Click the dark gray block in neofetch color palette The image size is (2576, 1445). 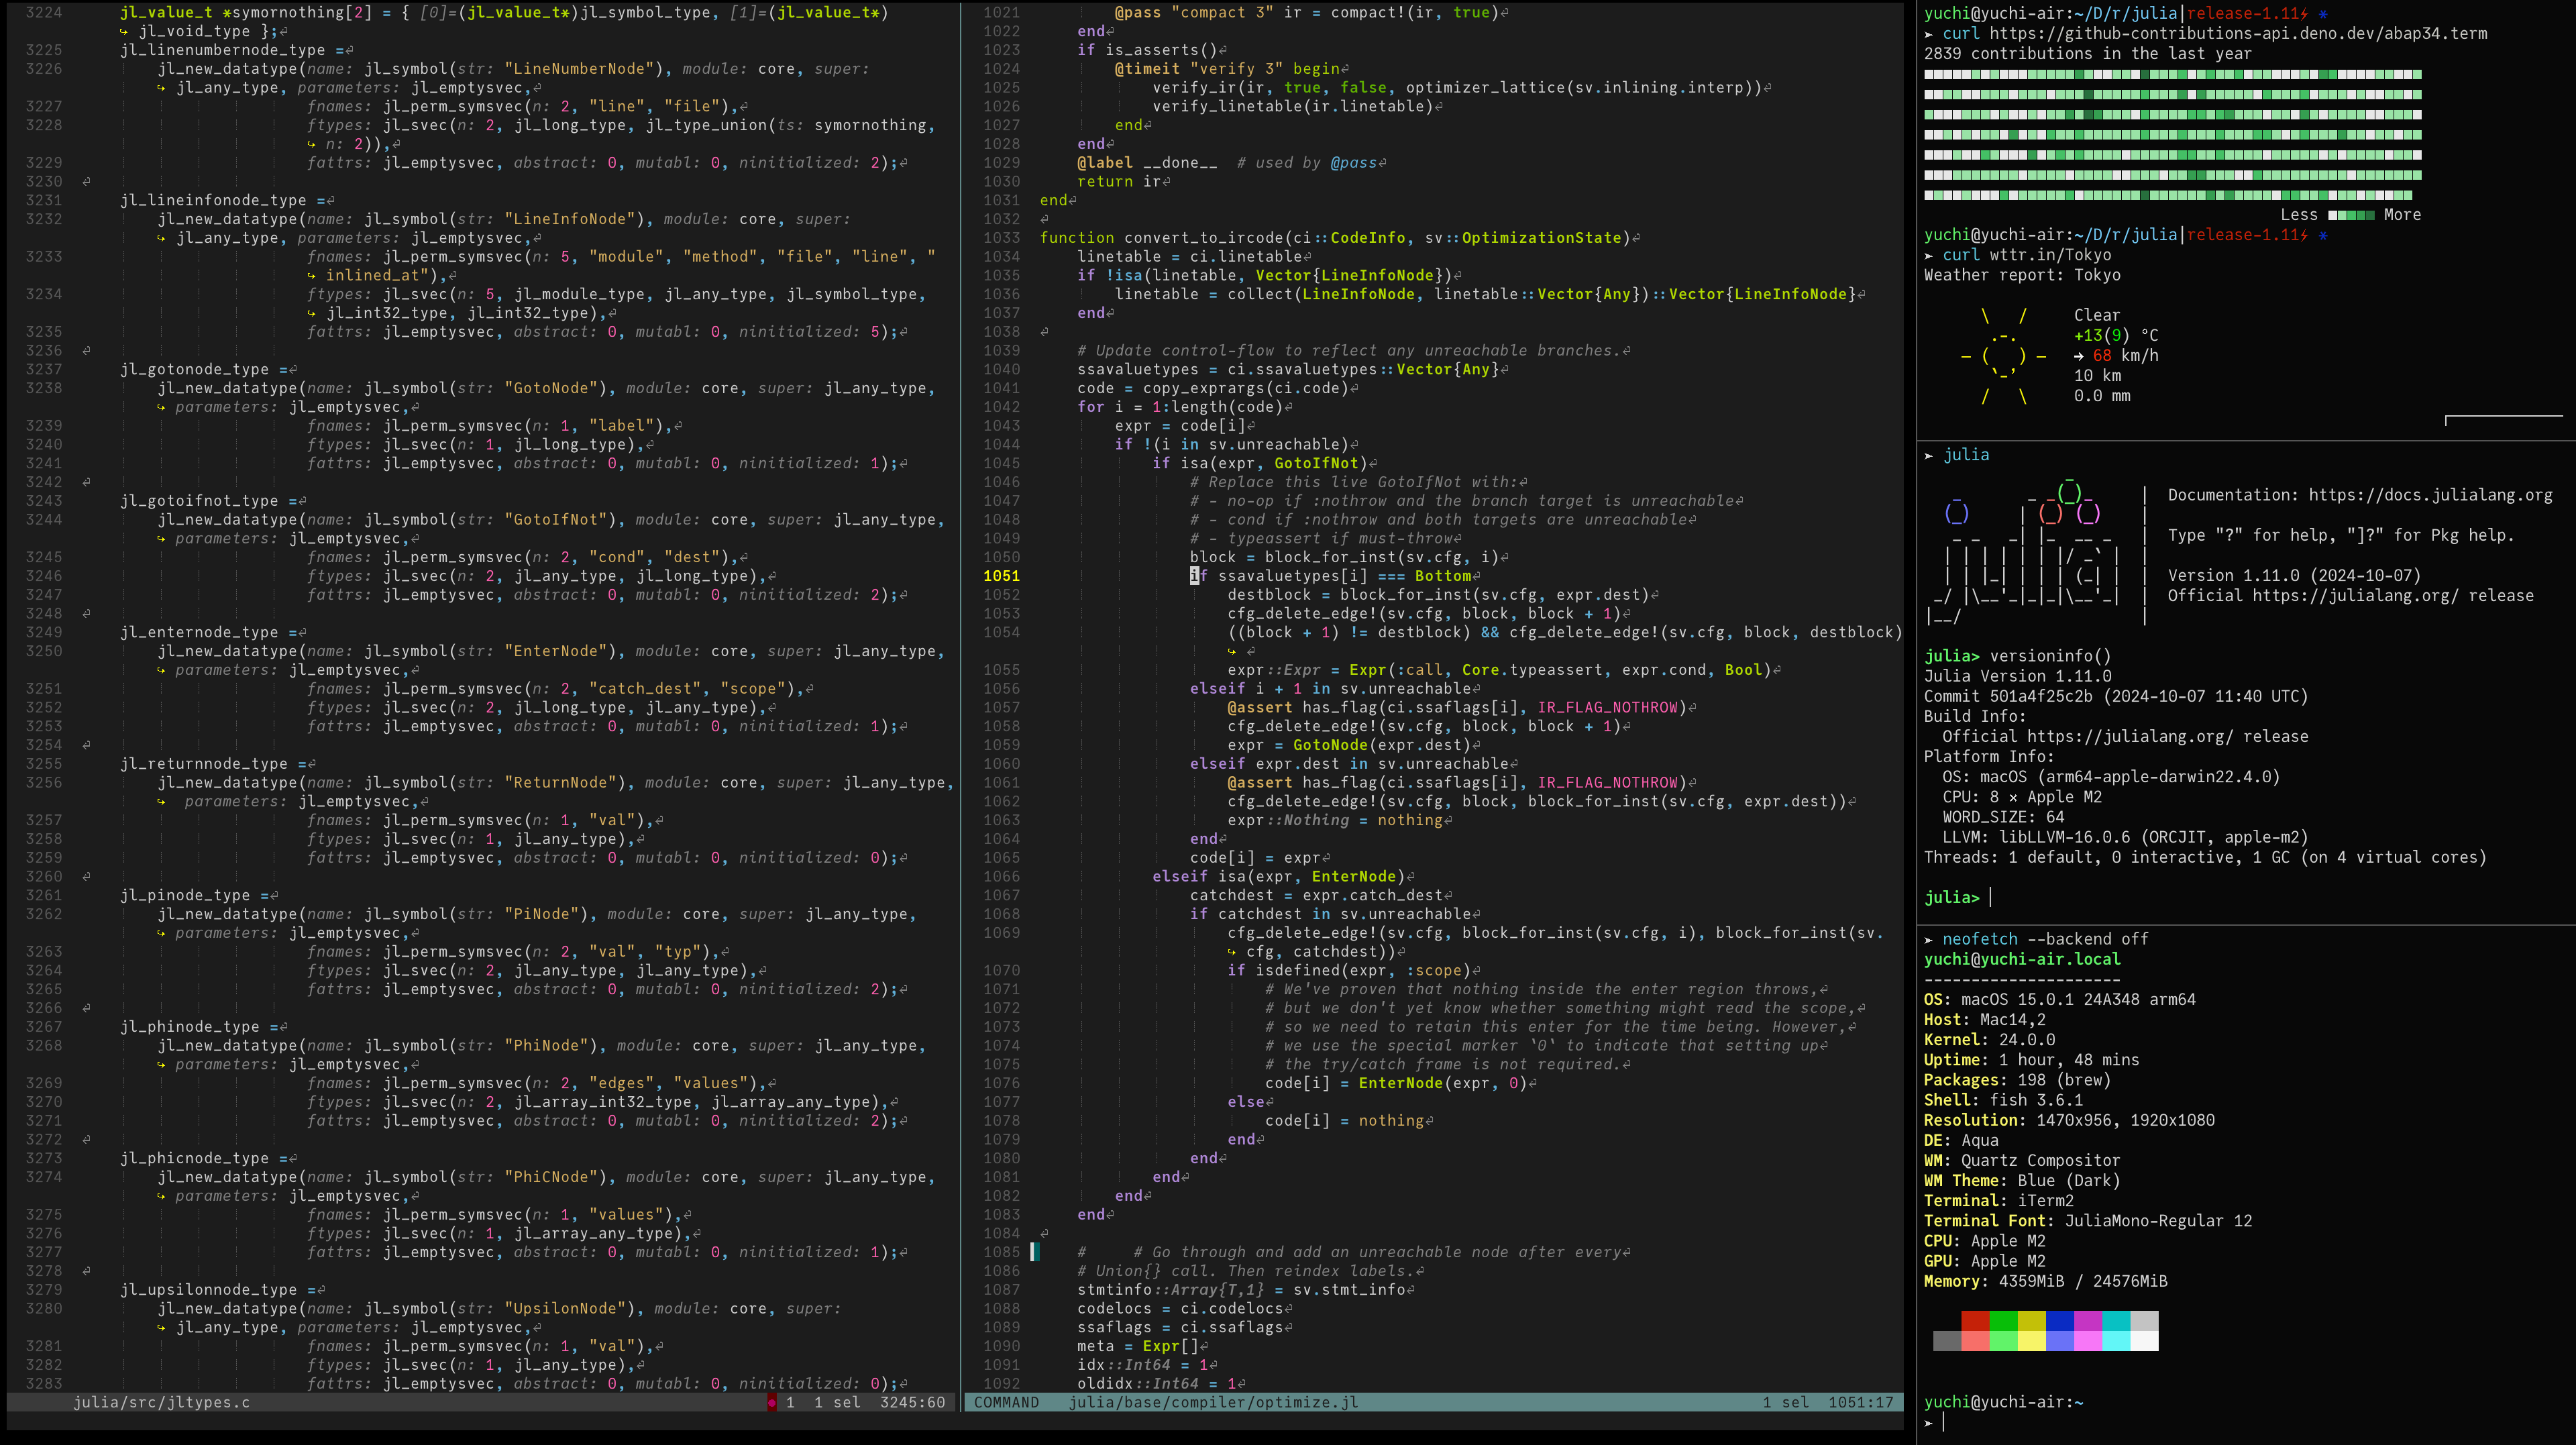point(1947,1341)
